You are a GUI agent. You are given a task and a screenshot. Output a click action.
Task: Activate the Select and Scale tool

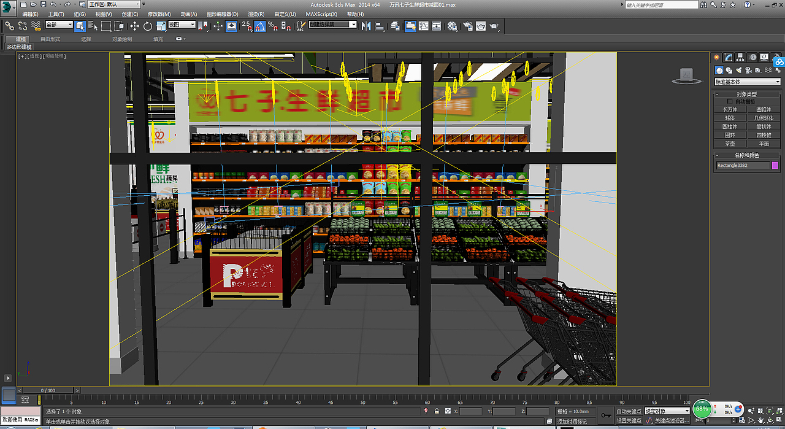point(161,26)
